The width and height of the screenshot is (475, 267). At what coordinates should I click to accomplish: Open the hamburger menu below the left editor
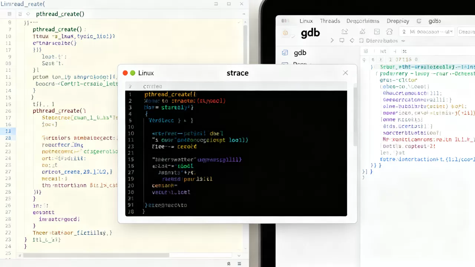coord(239,263)
